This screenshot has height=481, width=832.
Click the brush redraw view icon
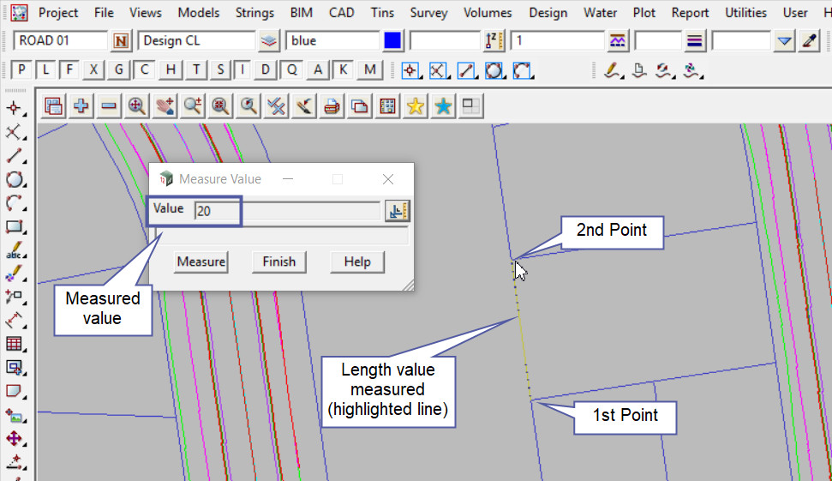pyautogui.click(x=304, y=106)
